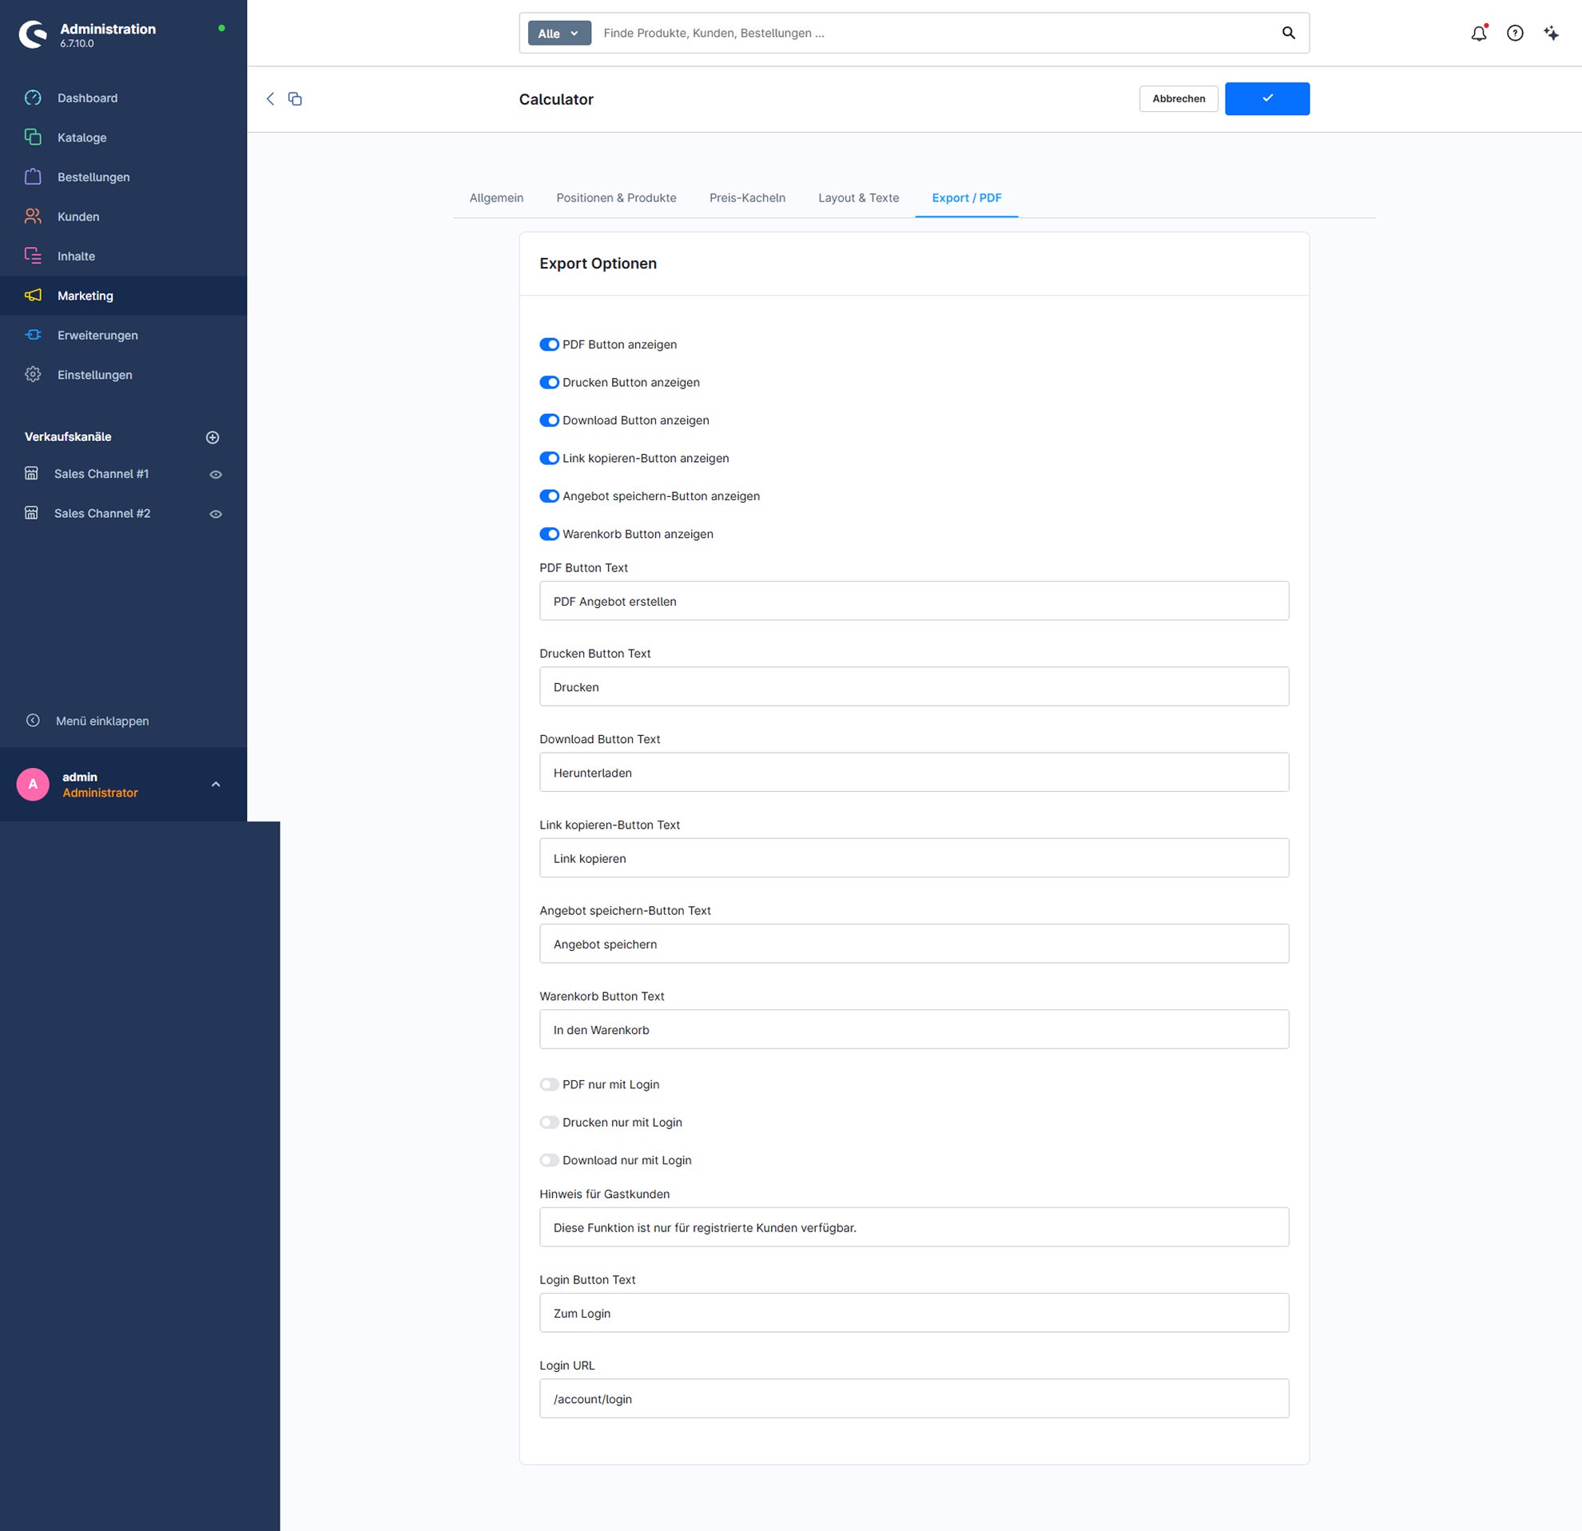Image resolution: width=1582 pixels, height=1531 pixels.
Task: Toggle visibility eye for Sales Channel #1
Action: (216, 474)
